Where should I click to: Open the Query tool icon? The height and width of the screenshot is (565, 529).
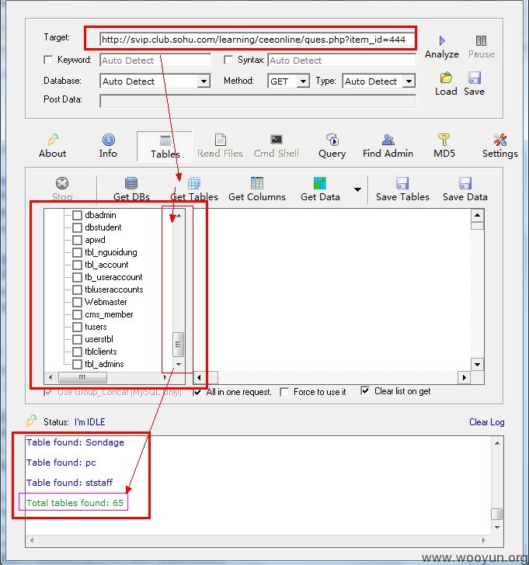332,140
